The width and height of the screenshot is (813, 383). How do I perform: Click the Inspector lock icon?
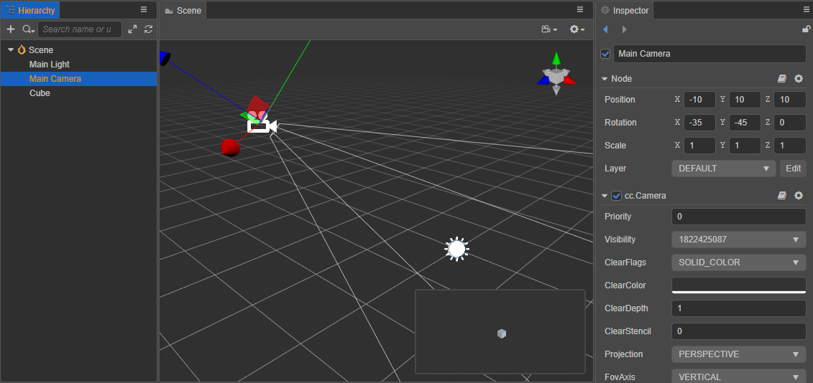click(806, 29)
